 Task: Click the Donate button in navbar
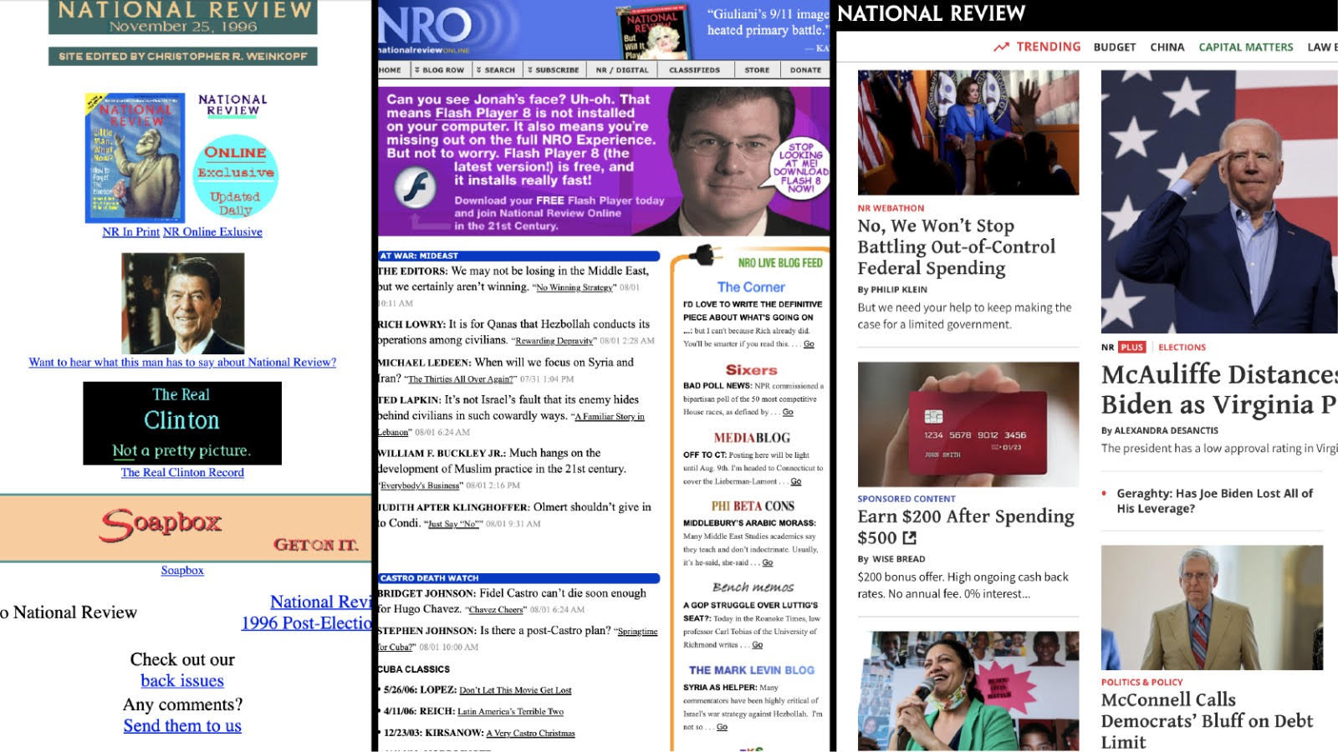point(805,70)
